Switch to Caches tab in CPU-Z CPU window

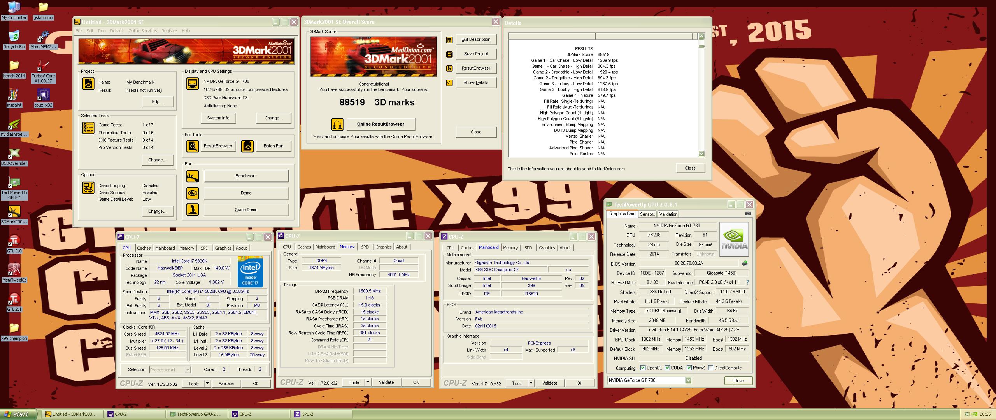click(x=144, y=248)
